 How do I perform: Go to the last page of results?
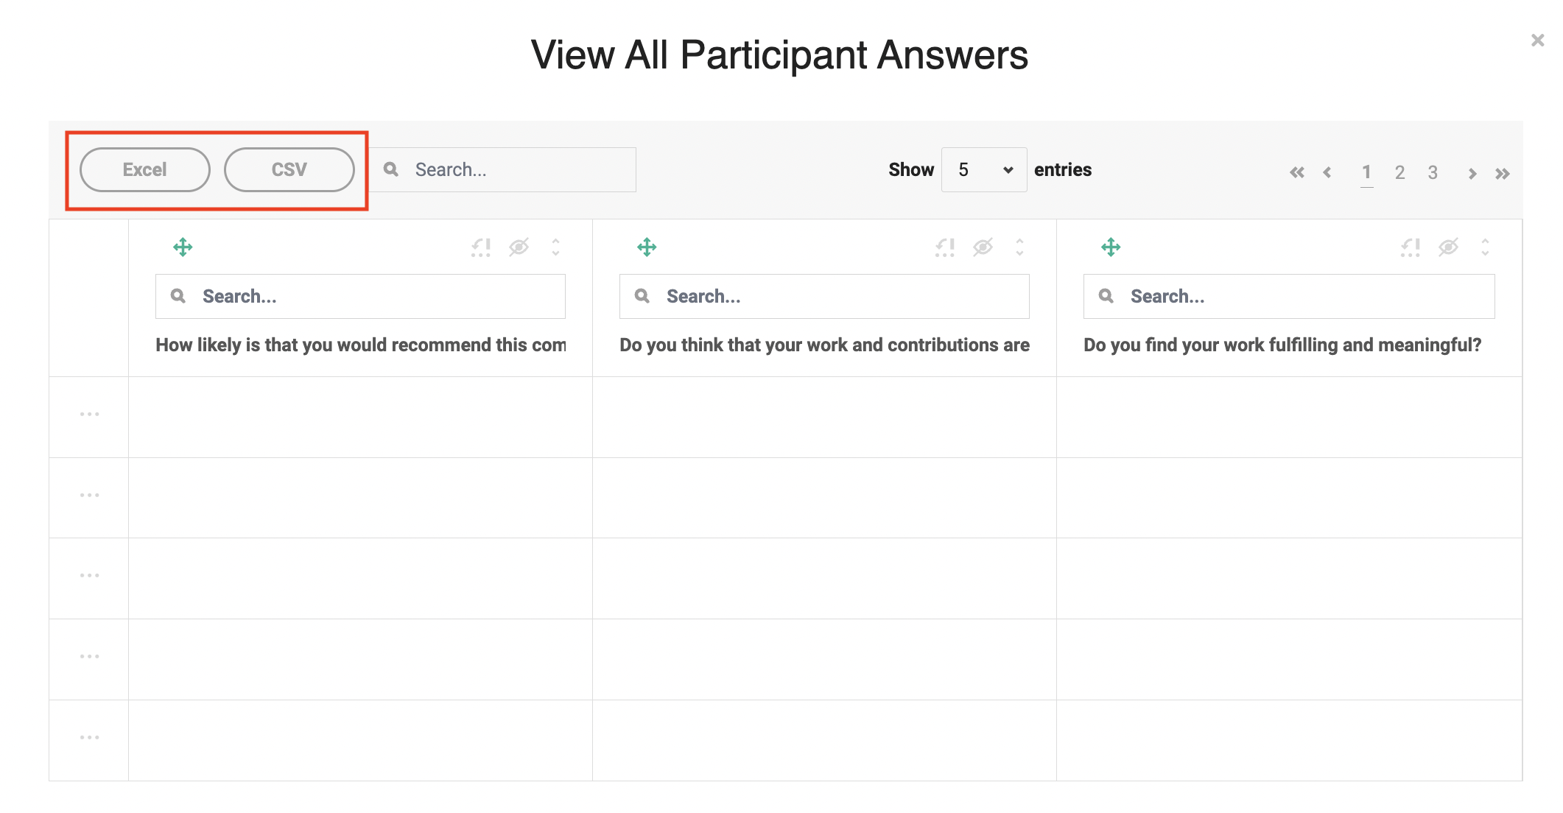(1503, 174)
